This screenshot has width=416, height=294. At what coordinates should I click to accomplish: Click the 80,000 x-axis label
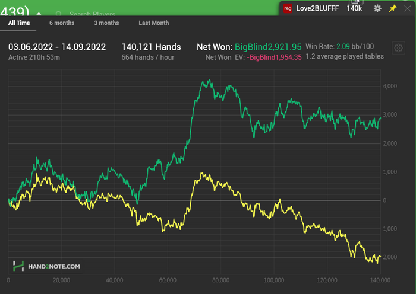point(221,280)
